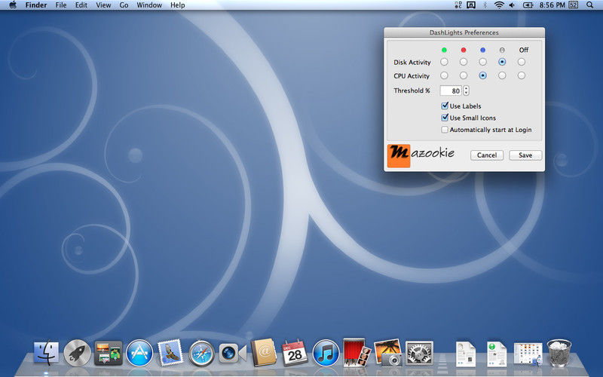Uncheck Use Small Icons checkbox
The width and height of the screenshot is (603, 377).
pos(445,118)
